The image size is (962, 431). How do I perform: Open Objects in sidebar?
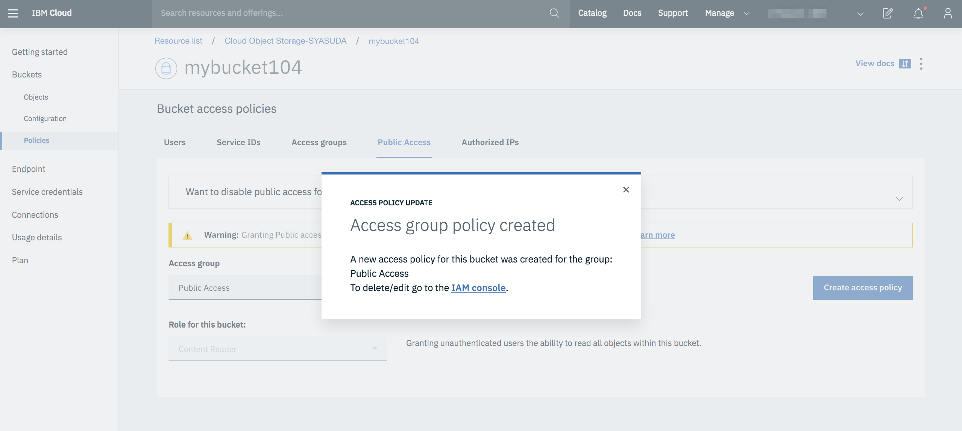36,97
